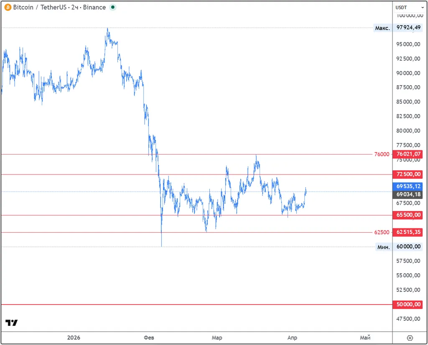This screenshot has width=428, height=345.
Task: Click the dark 69034,18 price label
Action: 408,194
